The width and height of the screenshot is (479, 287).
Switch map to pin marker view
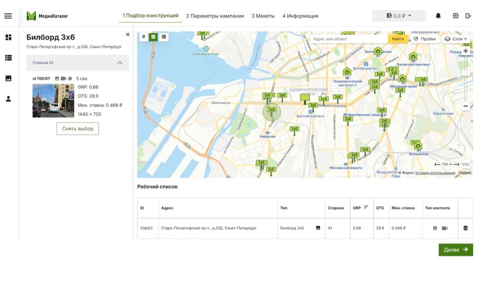click(143, 37)
